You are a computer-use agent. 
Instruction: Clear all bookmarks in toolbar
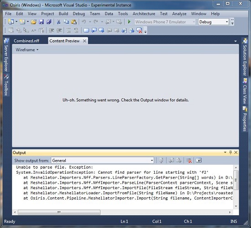(x=139, y=30)
